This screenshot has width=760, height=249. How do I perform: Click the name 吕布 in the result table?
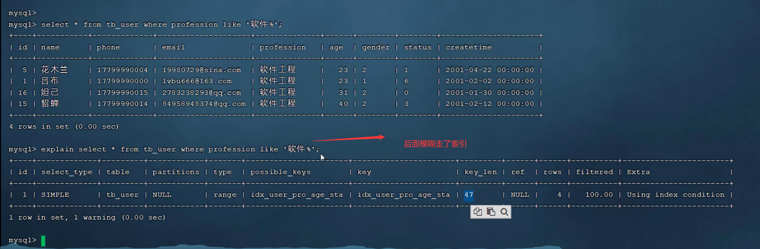[50, 81]
